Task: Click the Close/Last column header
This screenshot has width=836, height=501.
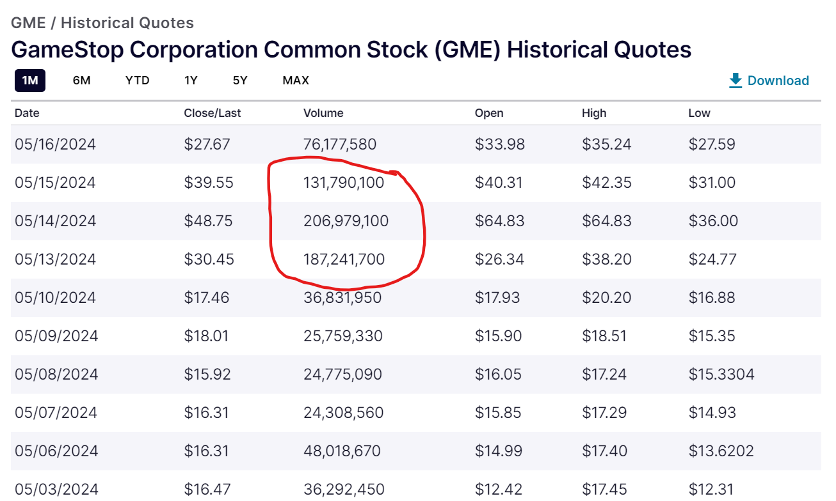Action: click(x=213, y=113)
